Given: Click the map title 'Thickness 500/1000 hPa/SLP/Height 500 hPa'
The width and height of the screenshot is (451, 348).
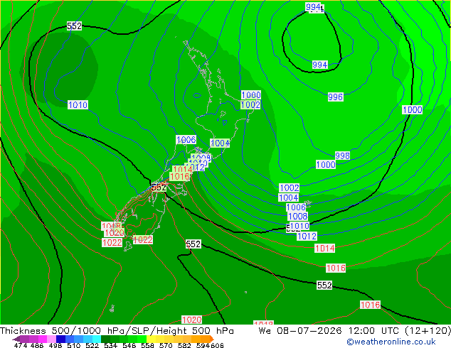Looking at the screenshot, I should (x=117, y=331).
